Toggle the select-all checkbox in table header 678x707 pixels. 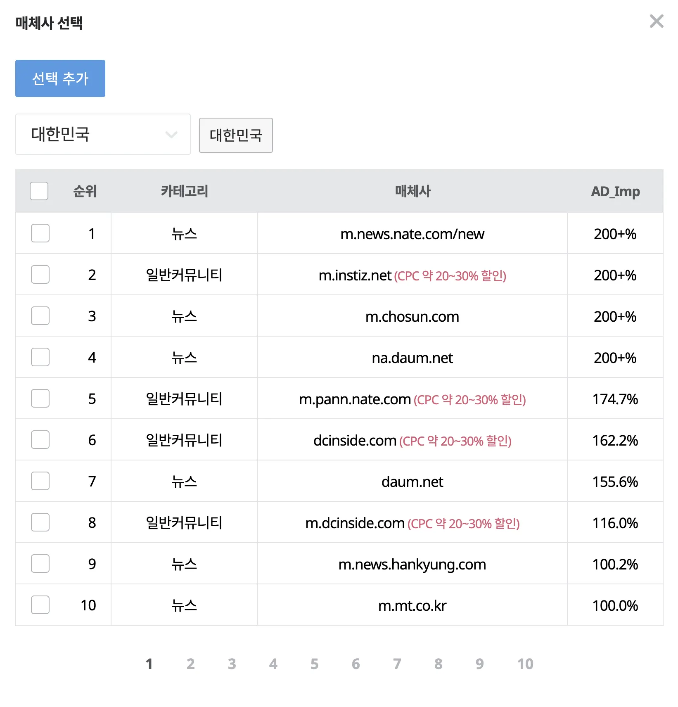point(39,191)
